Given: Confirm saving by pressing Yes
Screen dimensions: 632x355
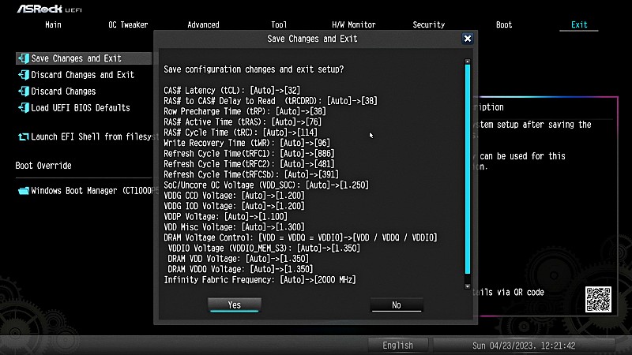Looking at the screenshot, I should click(x=234, y=305).
